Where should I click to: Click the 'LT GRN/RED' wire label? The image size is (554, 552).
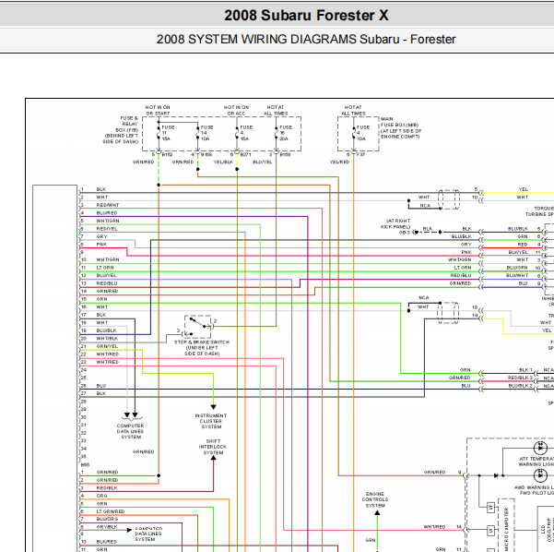coord(111,511)
